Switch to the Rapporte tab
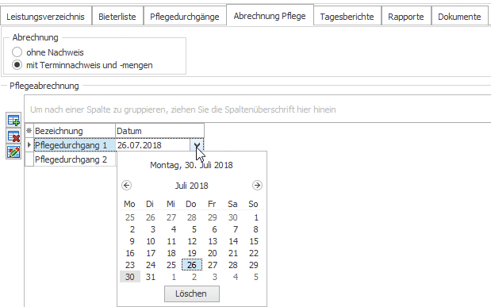 (406, 17)
